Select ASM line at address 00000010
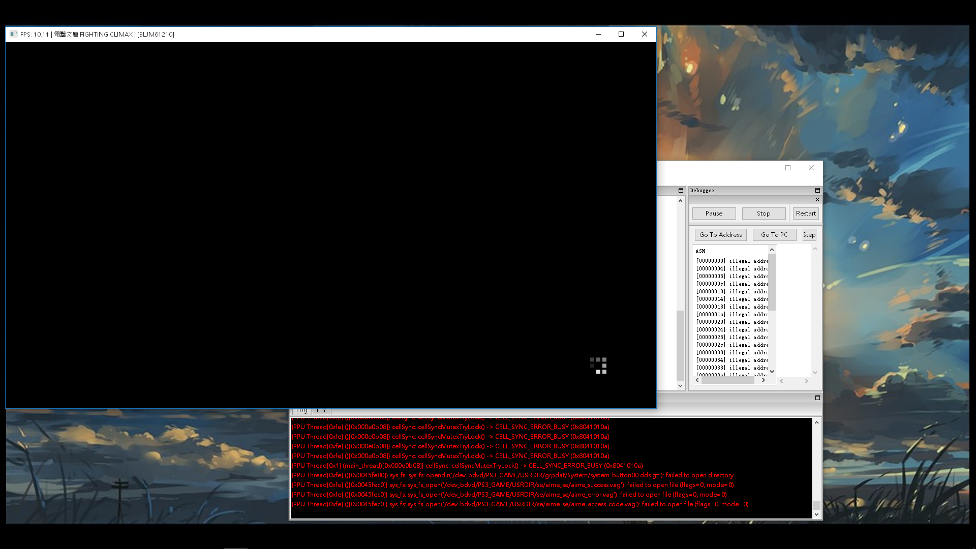Image resolution: width=976 pixels, height=549 pixels. pyautogui.click(x=731, y=292)
